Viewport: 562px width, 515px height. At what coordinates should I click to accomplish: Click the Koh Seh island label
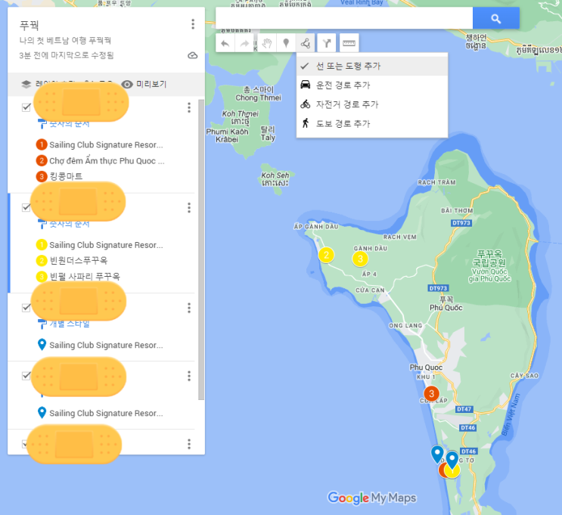pyautogui.click(x=275, y=178)
